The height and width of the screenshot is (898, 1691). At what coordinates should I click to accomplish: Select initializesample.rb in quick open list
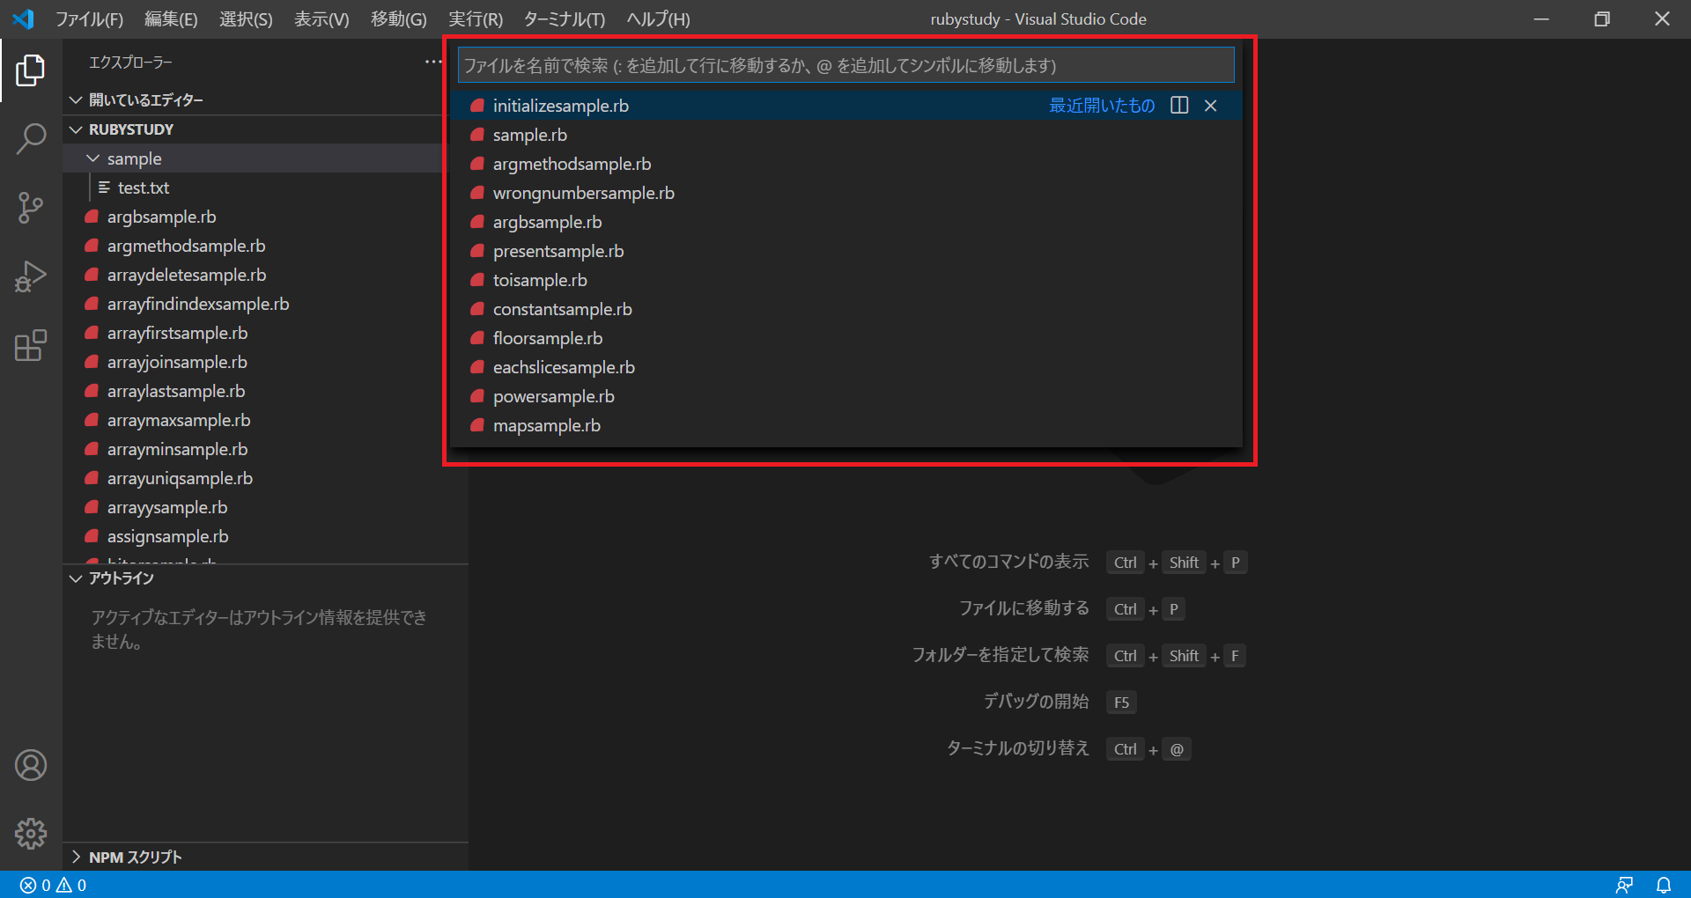pyautogui.click(x=845, y=106)
